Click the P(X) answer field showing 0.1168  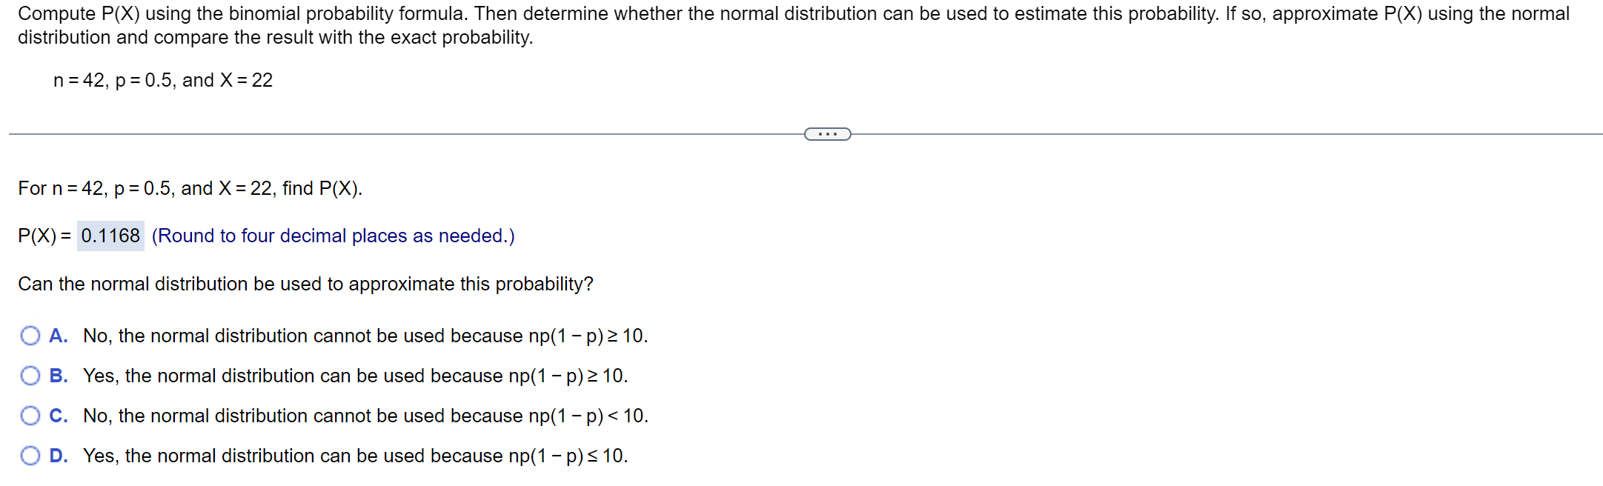coord(110,236)
